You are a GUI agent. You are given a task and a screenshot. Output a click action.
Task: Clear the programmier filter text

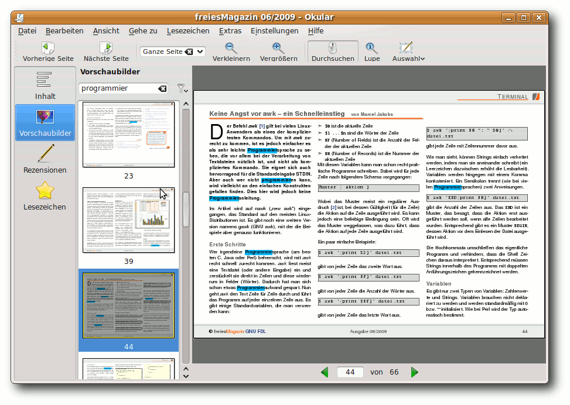[x=162, y=88]
